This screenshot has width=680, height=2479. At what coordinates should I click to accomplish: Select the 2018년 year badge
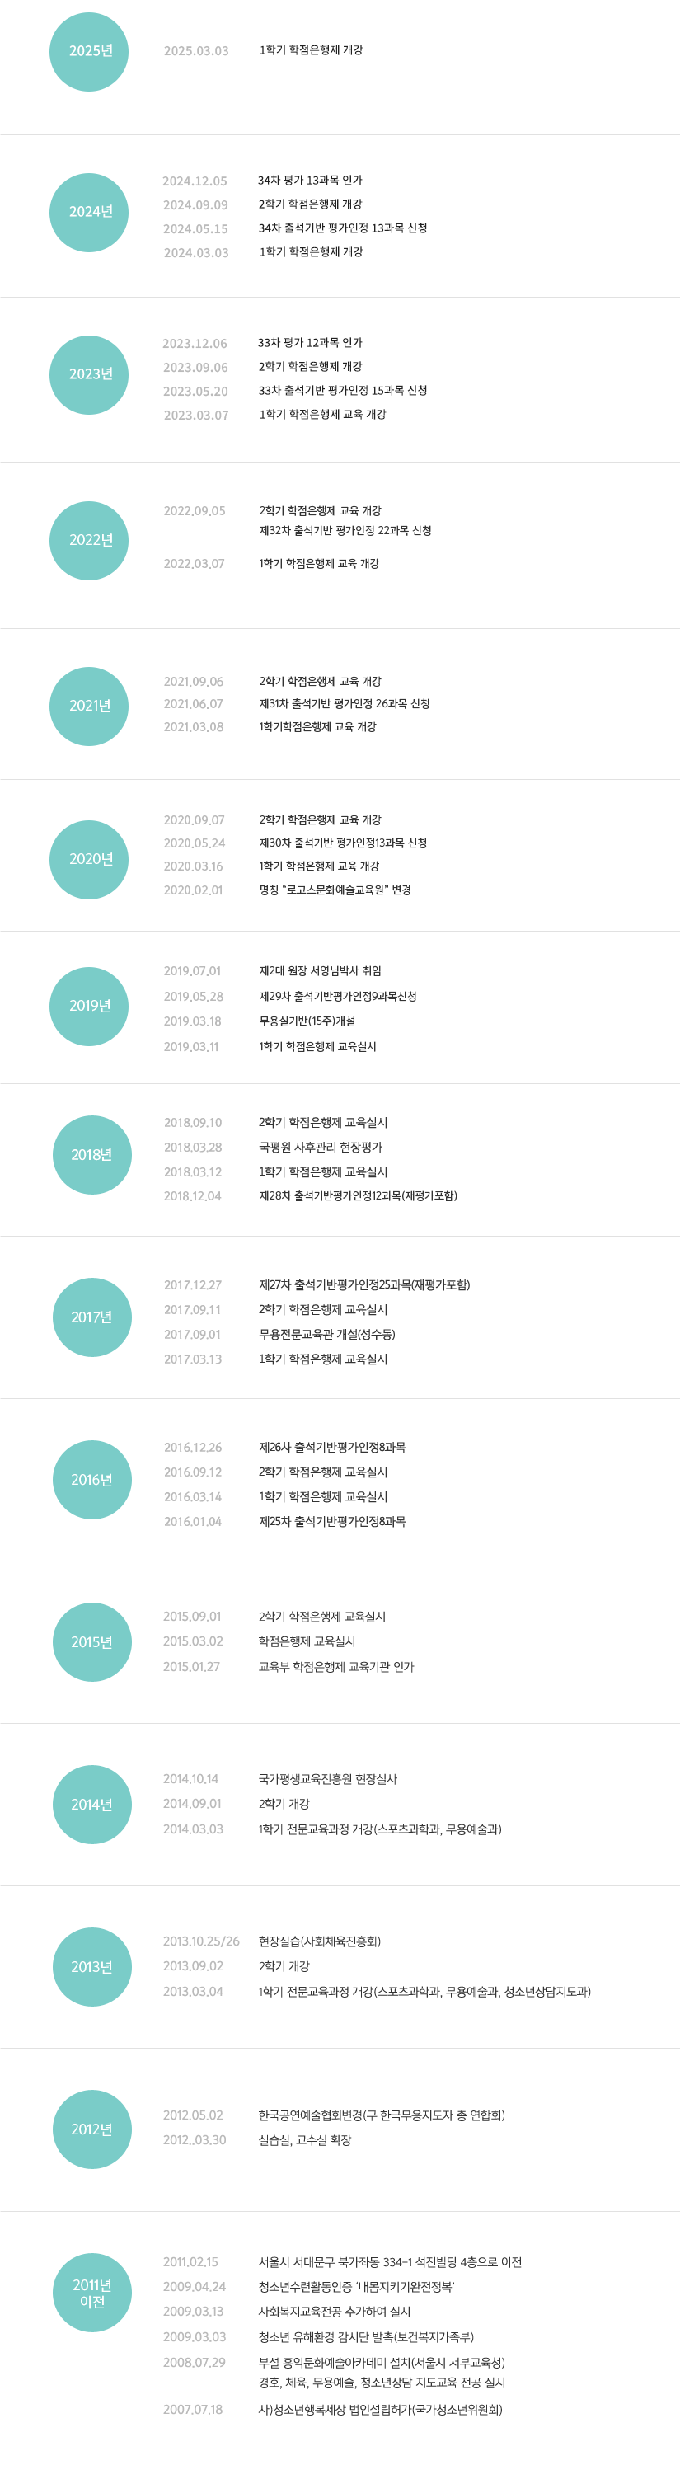click(91, 1155)
